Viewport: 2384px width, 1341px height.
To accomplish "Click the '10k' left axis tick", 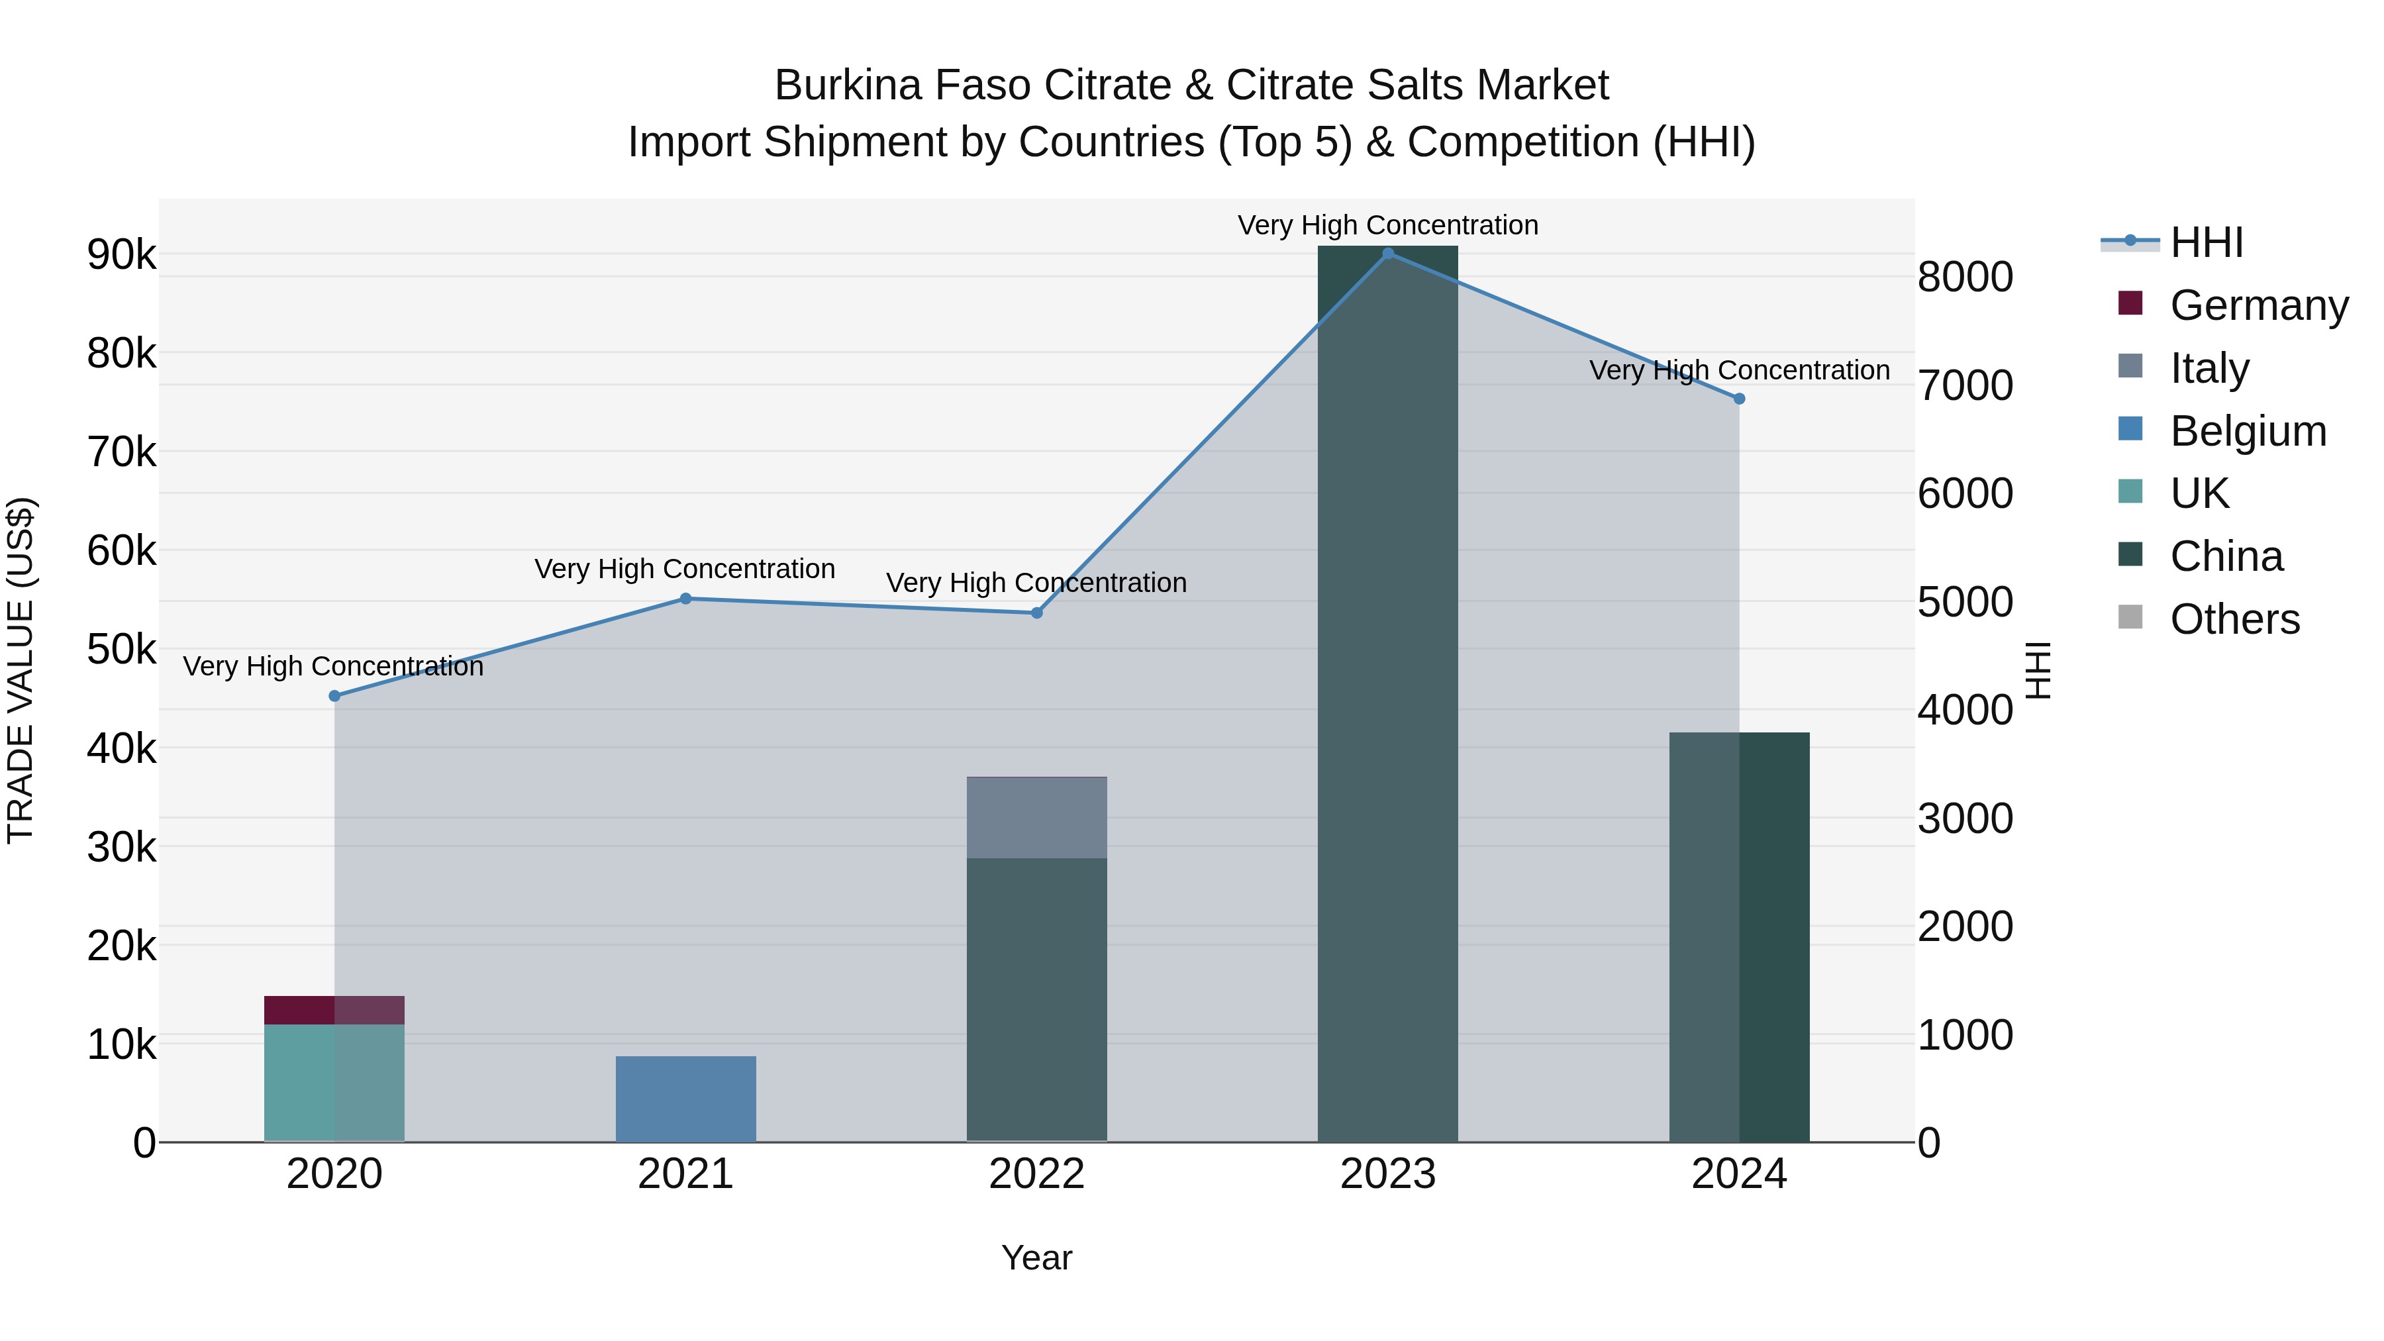I will [x=122, y=1045].
